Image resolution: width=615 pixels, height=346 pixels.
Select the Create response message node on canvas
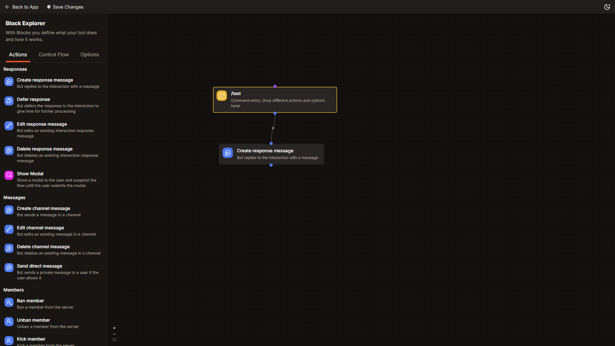click(271, 154)
